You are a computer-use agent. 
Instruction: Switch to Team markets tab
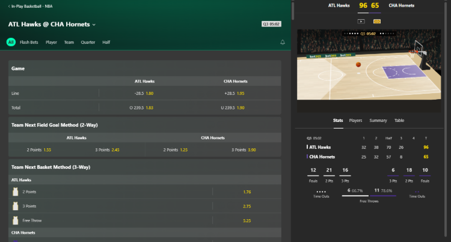click(69, 42)
